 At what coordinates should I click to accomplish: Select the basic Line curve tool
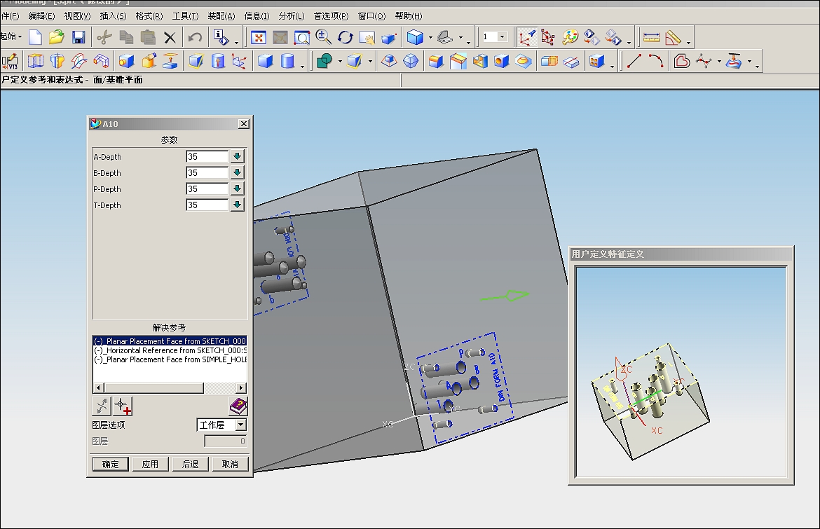tap(634, 62)
